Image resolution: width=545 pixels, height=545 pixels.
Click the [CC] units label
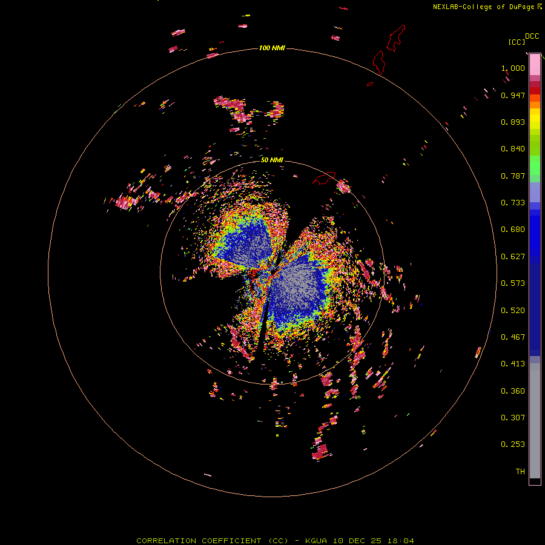pos(517,42)
